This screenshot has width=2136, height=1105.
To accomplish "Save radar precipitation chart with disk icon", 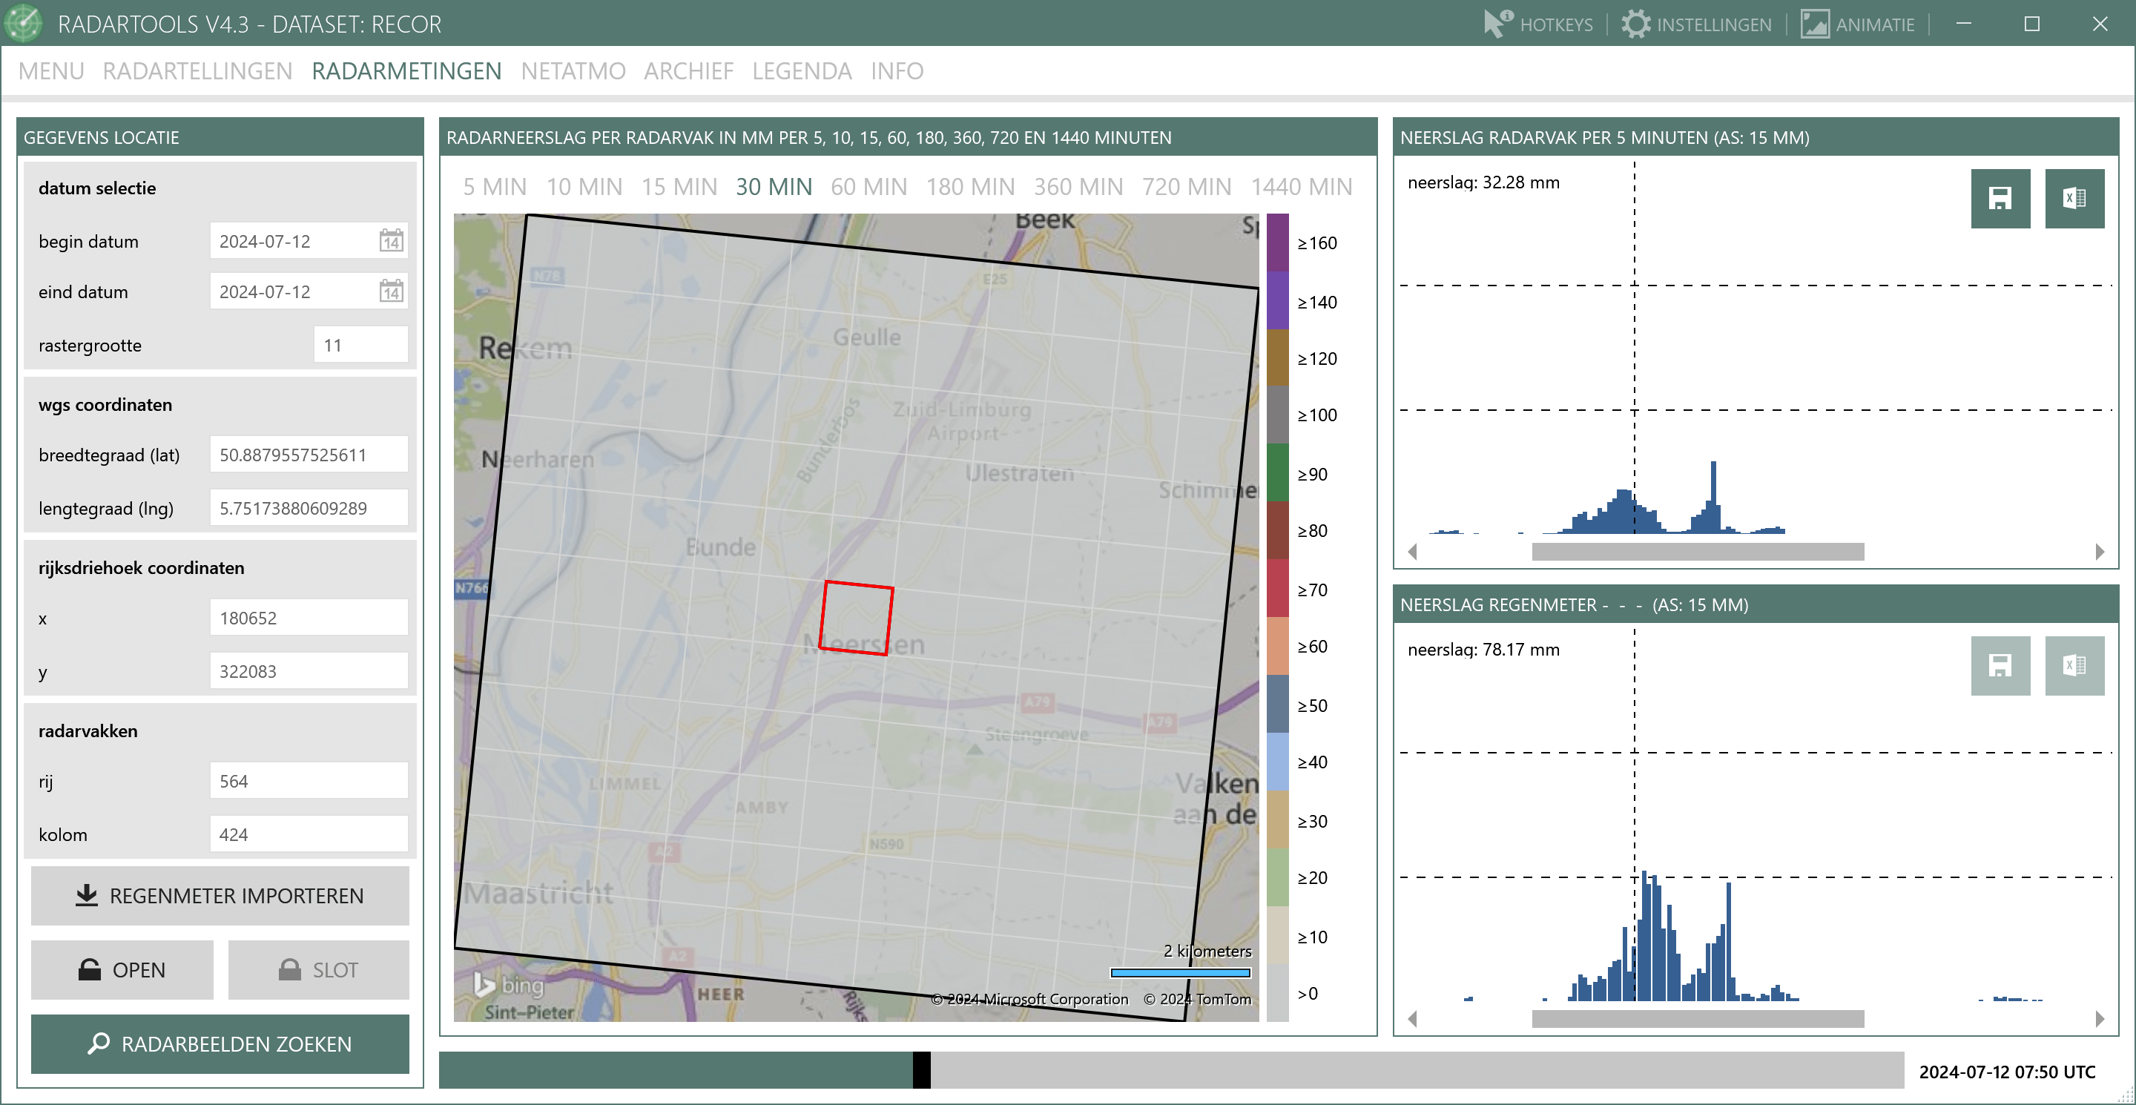I will pos(2000,198).
